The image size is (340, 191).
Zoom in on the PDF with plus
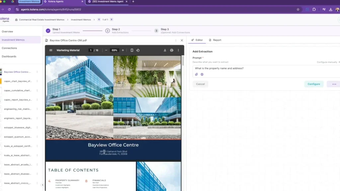(x=123, y=50)
